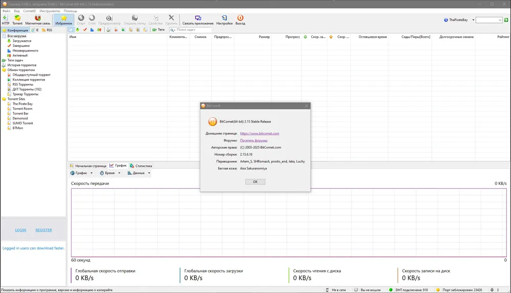The width and height of the screenshot is (511, 293).
Task: Click the HTTP download toolbar icon
Action: click(x=6, y=19)
